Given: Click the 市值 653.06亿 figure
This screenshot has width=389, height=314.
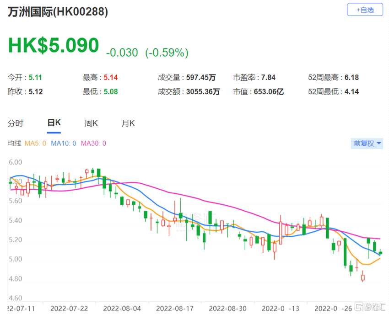Looking at the screenshot, I should tap(269, 92).
